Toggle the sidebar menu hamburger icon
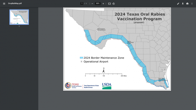The image size is (196, 110). [x=4, y=3]
